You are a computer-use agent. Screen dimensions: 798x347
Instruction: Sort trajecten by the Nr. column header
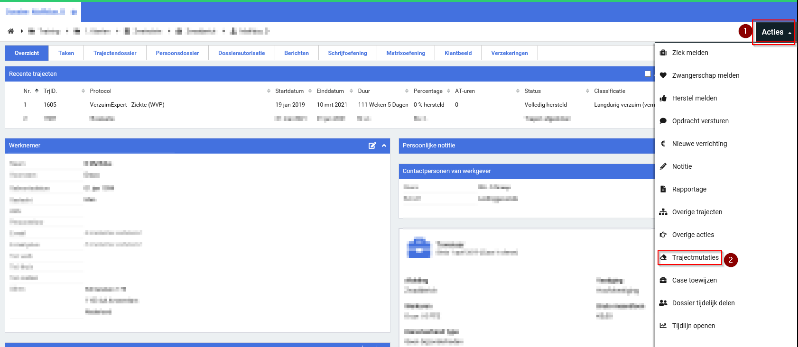tap(28, 91)
